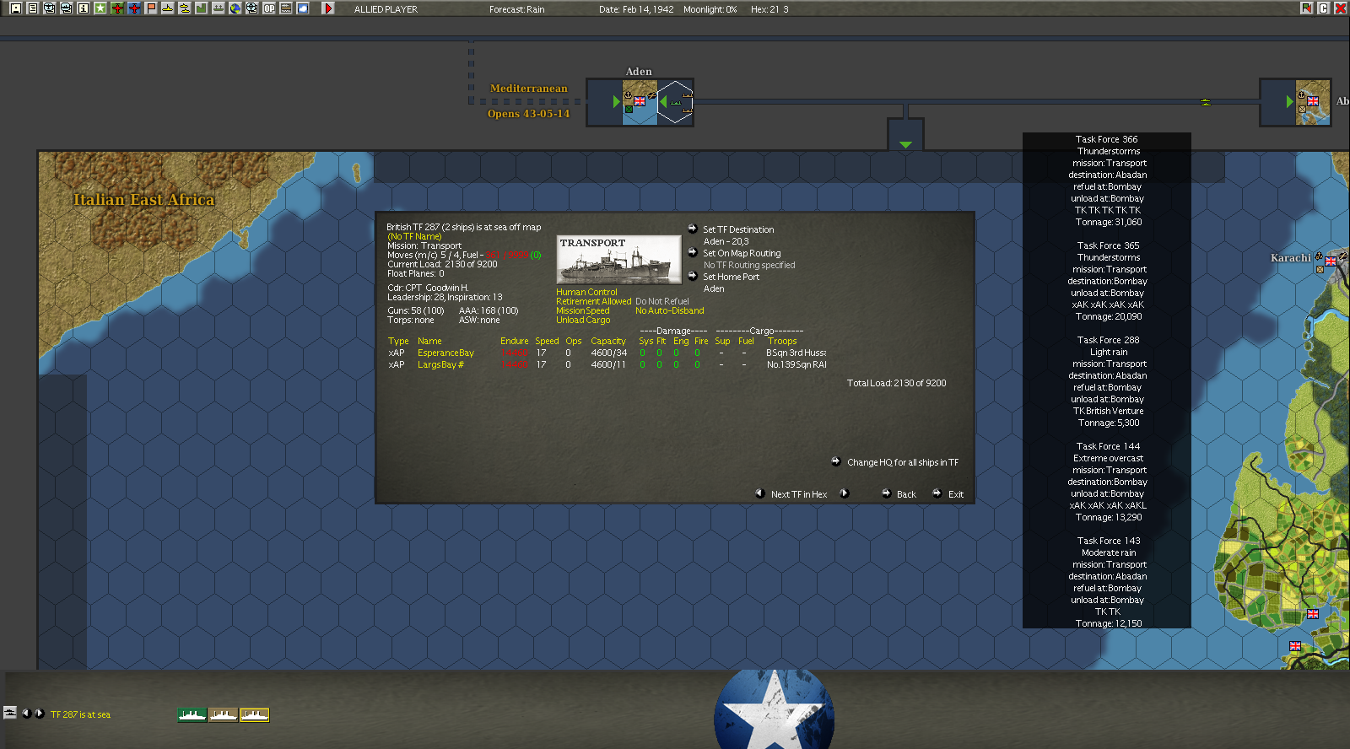Image resolution: width=1350 pixels, height=749 pixels.
Task: Click the Back button
Action: pos(906,494)
